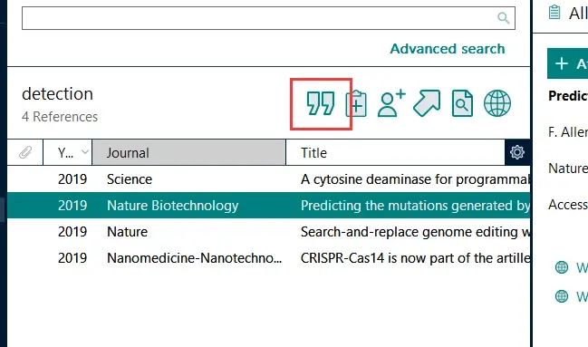The width and height of the screenshot is (588, 347).
Task: Click the paperclip attachment column header
Action: 25,152
